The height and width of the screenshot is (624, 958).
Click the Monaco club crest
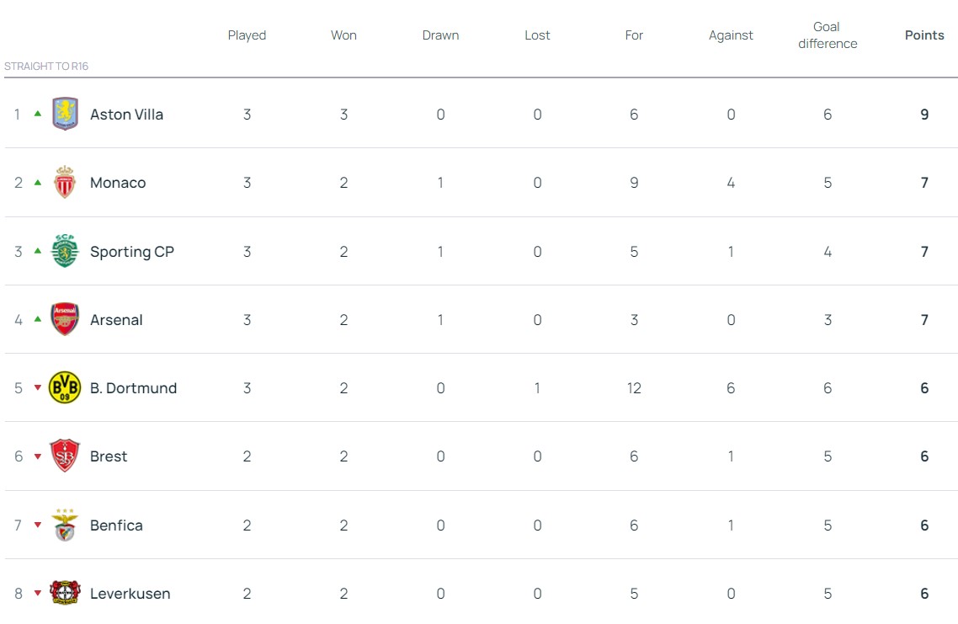(65, 183)
